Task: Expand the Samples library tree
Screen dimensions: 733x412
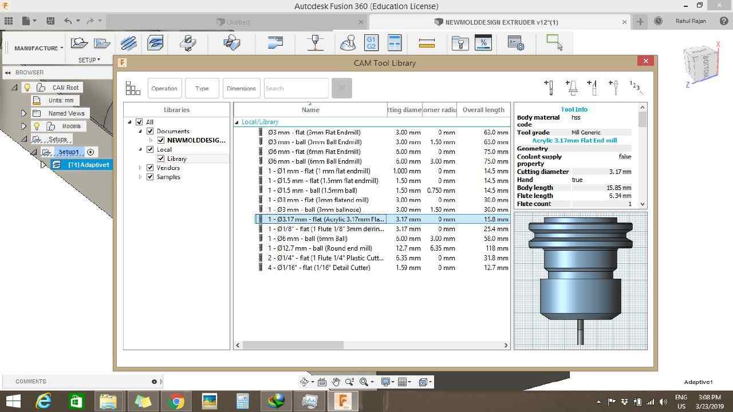Action: [x=140, y=177]
